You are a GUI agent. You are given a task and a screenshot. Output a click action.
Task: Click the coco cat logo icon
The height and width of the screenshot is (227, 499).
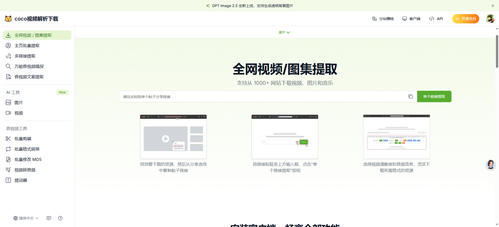click(x=8, y=19)
